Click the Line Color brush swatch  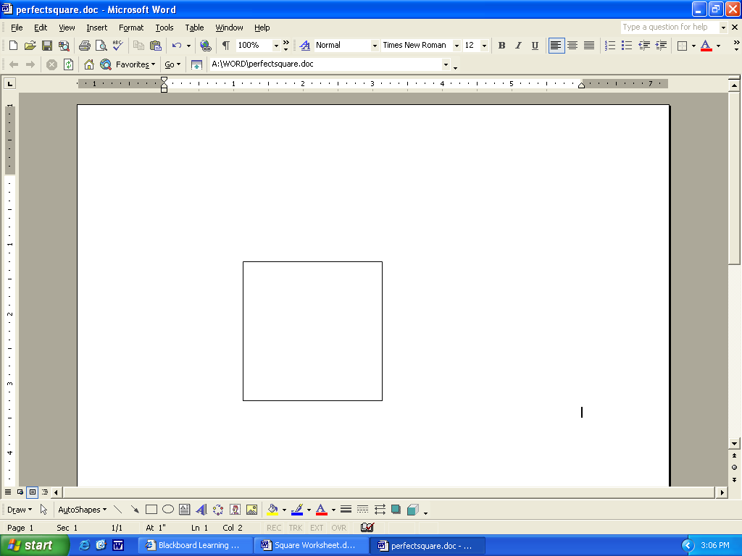[x=297, y=509]
